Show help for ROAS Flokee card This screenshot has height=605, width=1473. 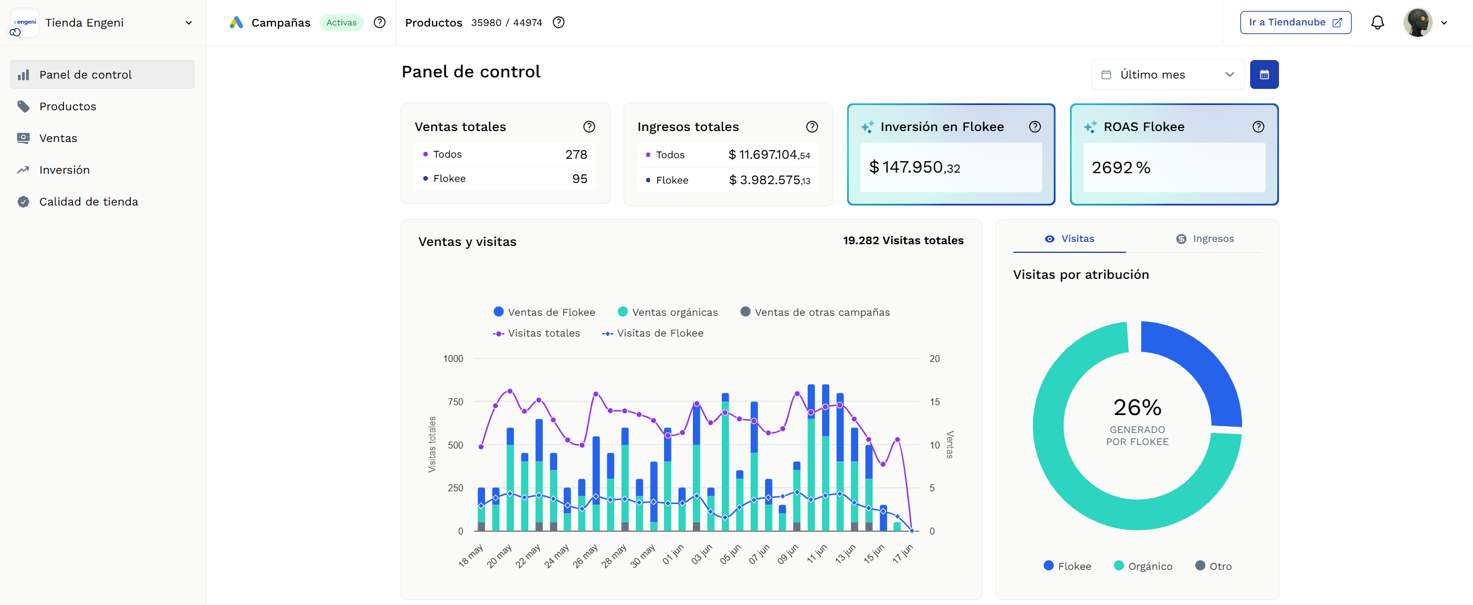[1258, 126]
